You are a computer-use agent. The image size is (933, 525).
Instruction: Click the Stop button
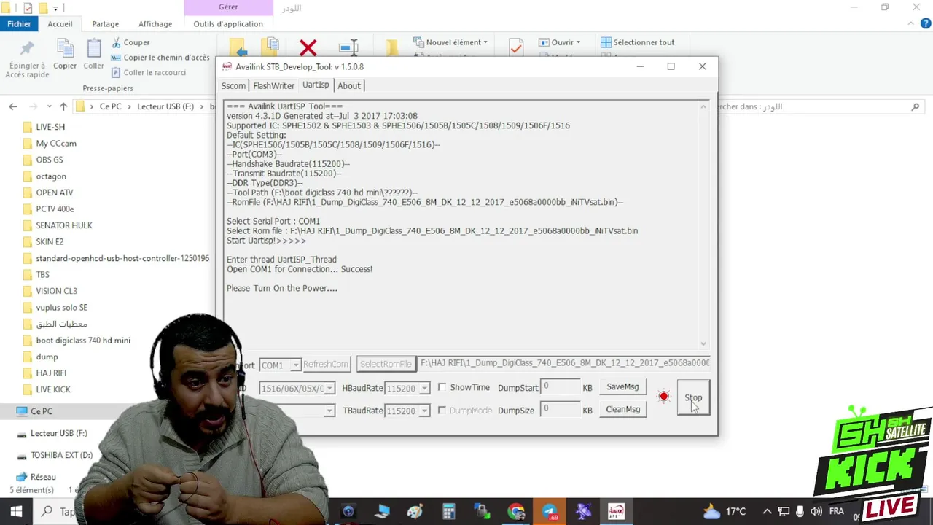coord(693,397)
